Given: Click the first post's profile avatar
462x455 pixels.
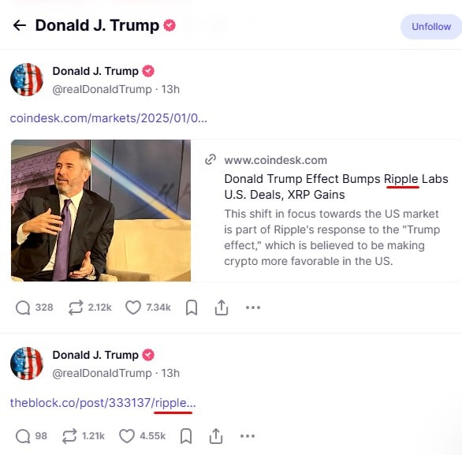Looking at the screenshot, I should tap(27, 80).
